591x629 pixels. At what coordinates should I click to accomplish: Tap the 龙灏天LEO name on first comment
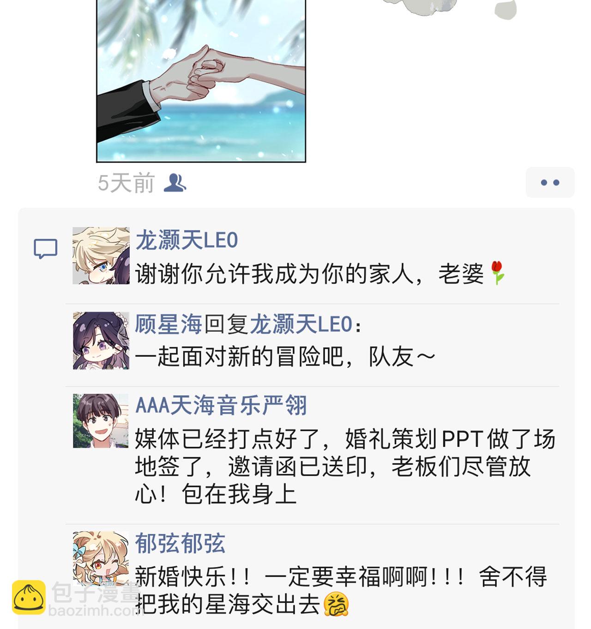(x=187, y=241)
